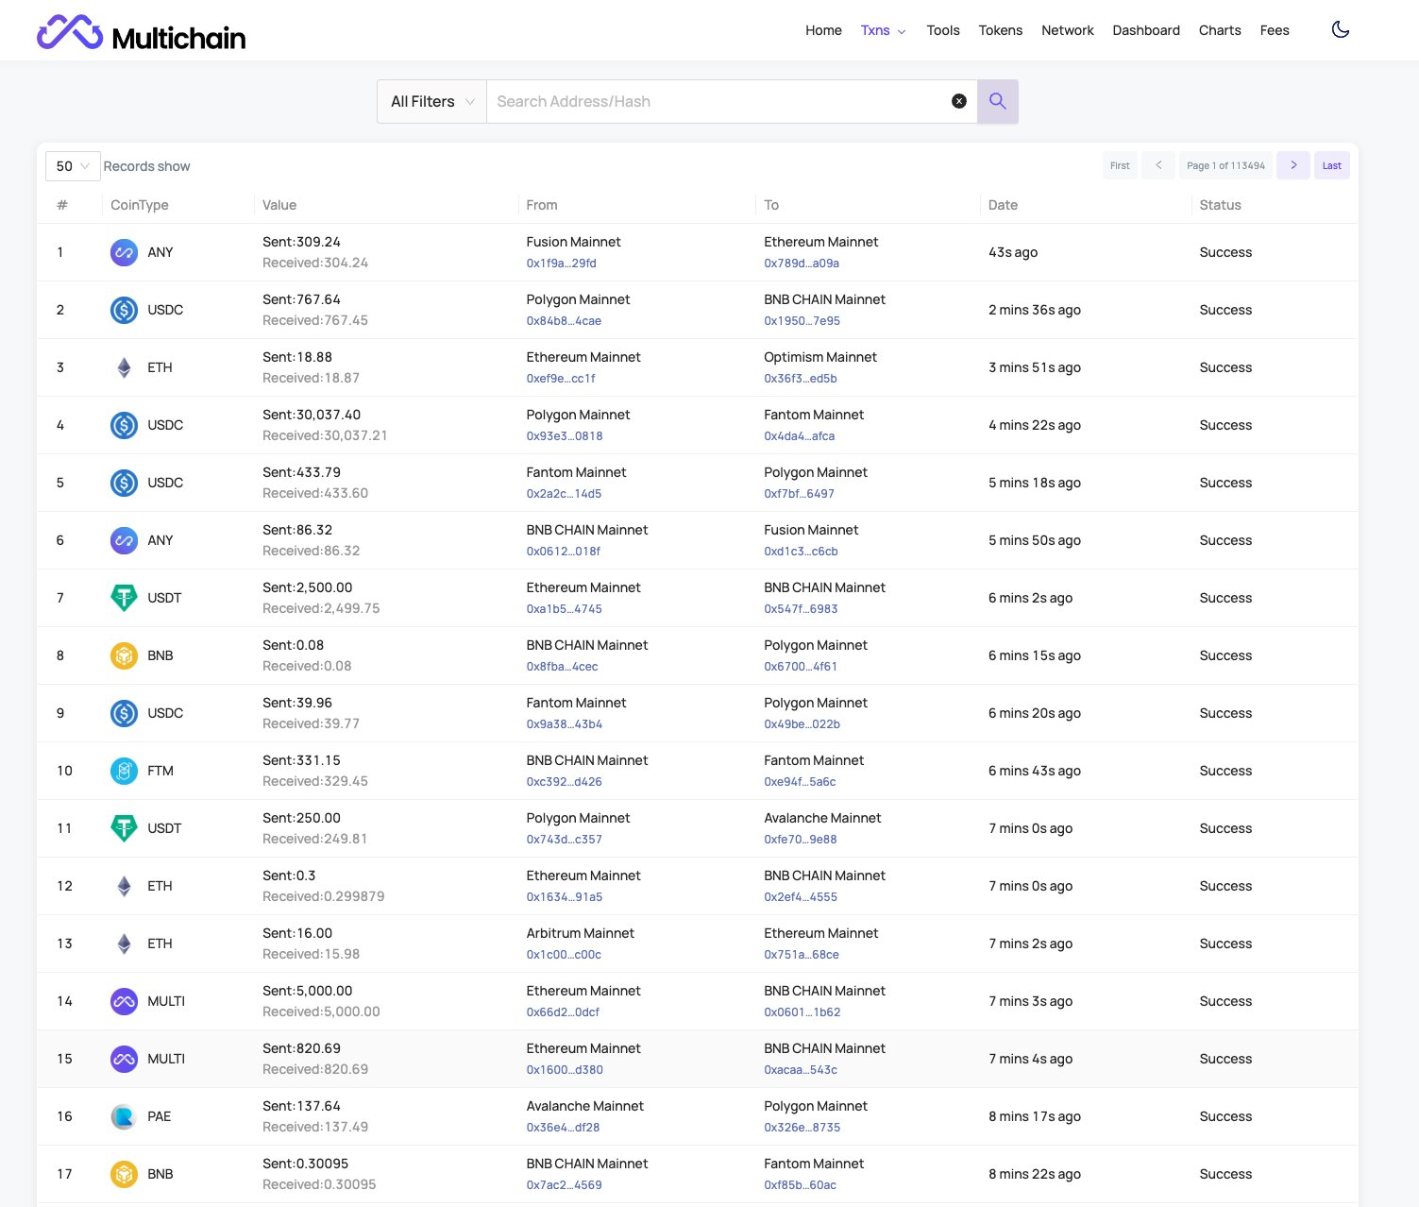Viewport: 1419px width, 1207px height.
Task: Click the Multichain logo
Action: pyautogui.click(x=142, y=33)
